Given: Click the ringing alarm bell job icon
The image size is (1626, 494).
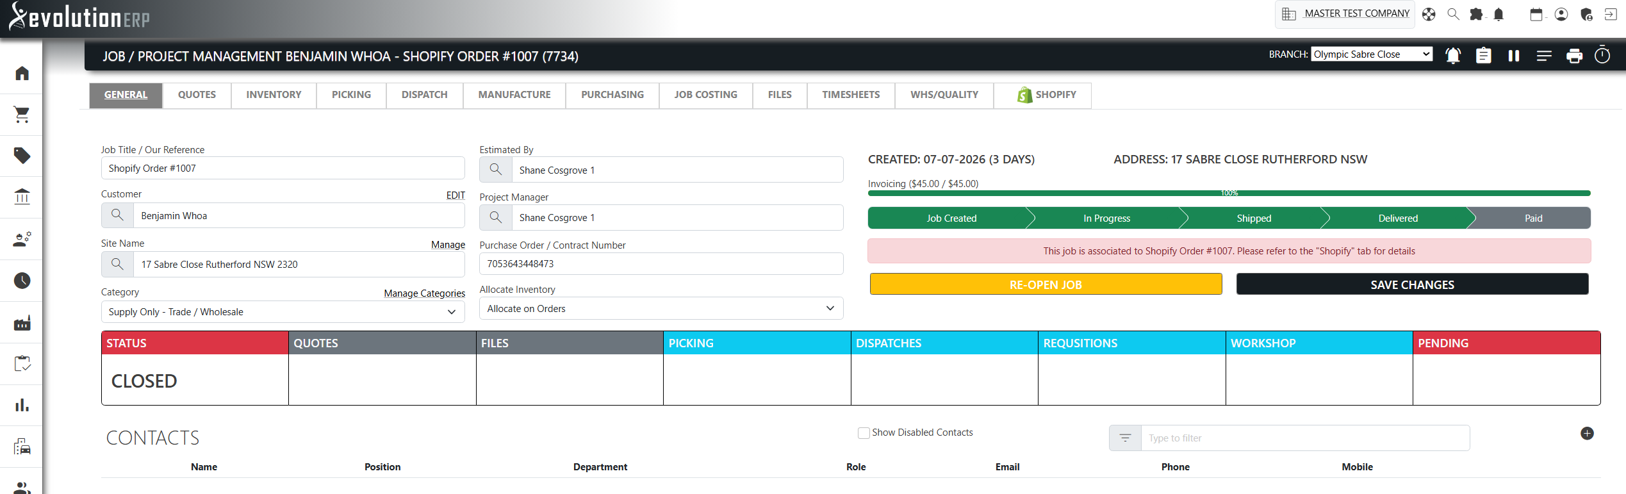Looking at the screenshot, I should point(1453,56).
